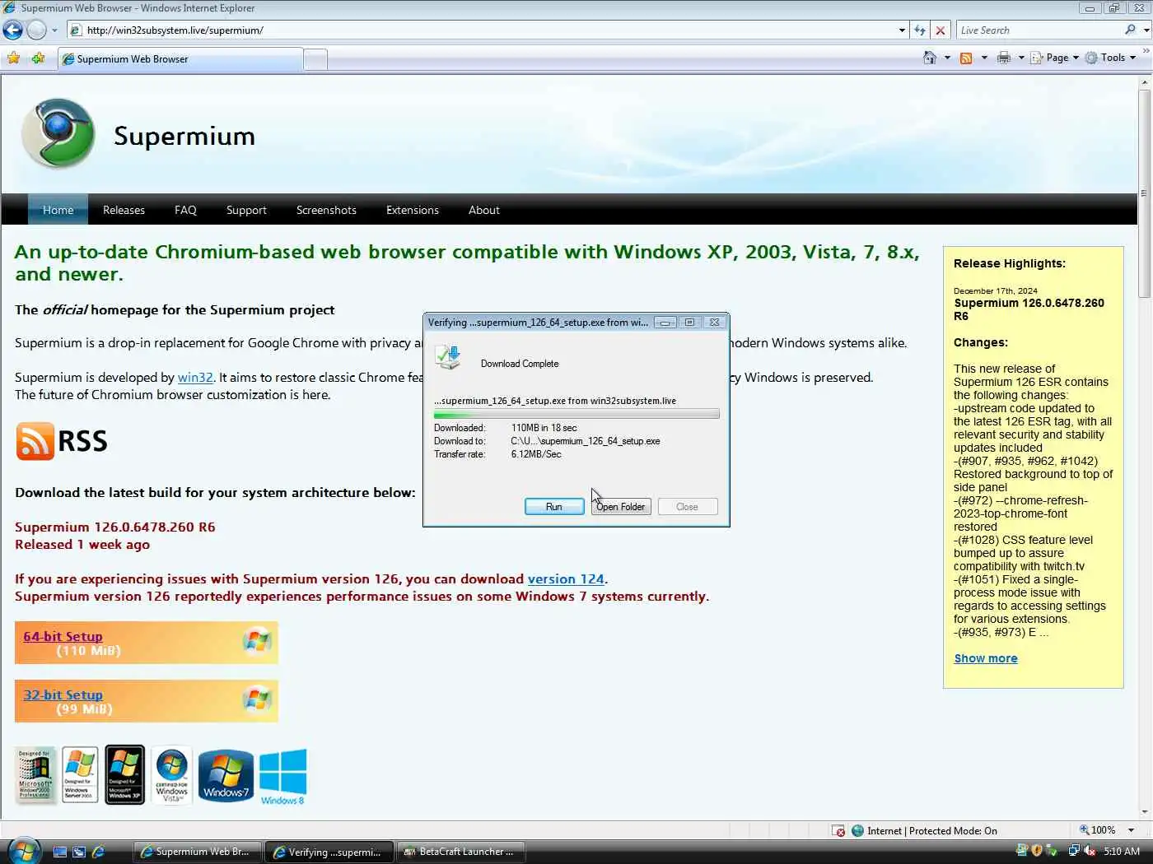The width and height of the screenshot is (1153, 864).
Task: Click the command bar overflow chevrons
Action: pos(1146,51)
